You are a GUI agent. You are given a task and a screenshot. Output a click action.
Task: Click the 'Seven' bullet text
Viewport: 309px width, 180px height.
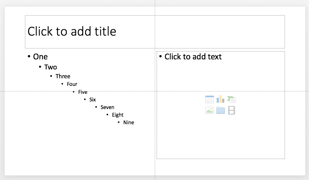point(107,107)
